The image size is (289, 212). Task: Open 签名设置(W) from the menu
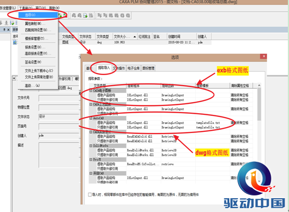pos(33,62)
